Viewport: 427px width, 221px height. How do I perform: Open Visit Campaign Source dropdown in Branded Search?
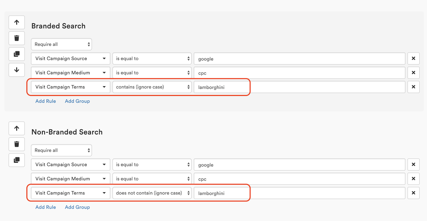pyautogui.click(x=71, y=59)
